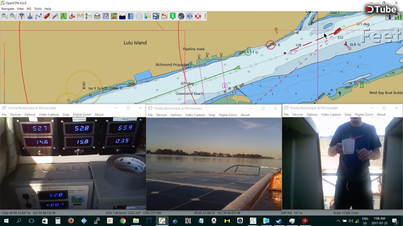This screenshot has height=226, width=403.
Task: Click the Zoom Out magnifier toolbar icon
Action: [13, 16]
